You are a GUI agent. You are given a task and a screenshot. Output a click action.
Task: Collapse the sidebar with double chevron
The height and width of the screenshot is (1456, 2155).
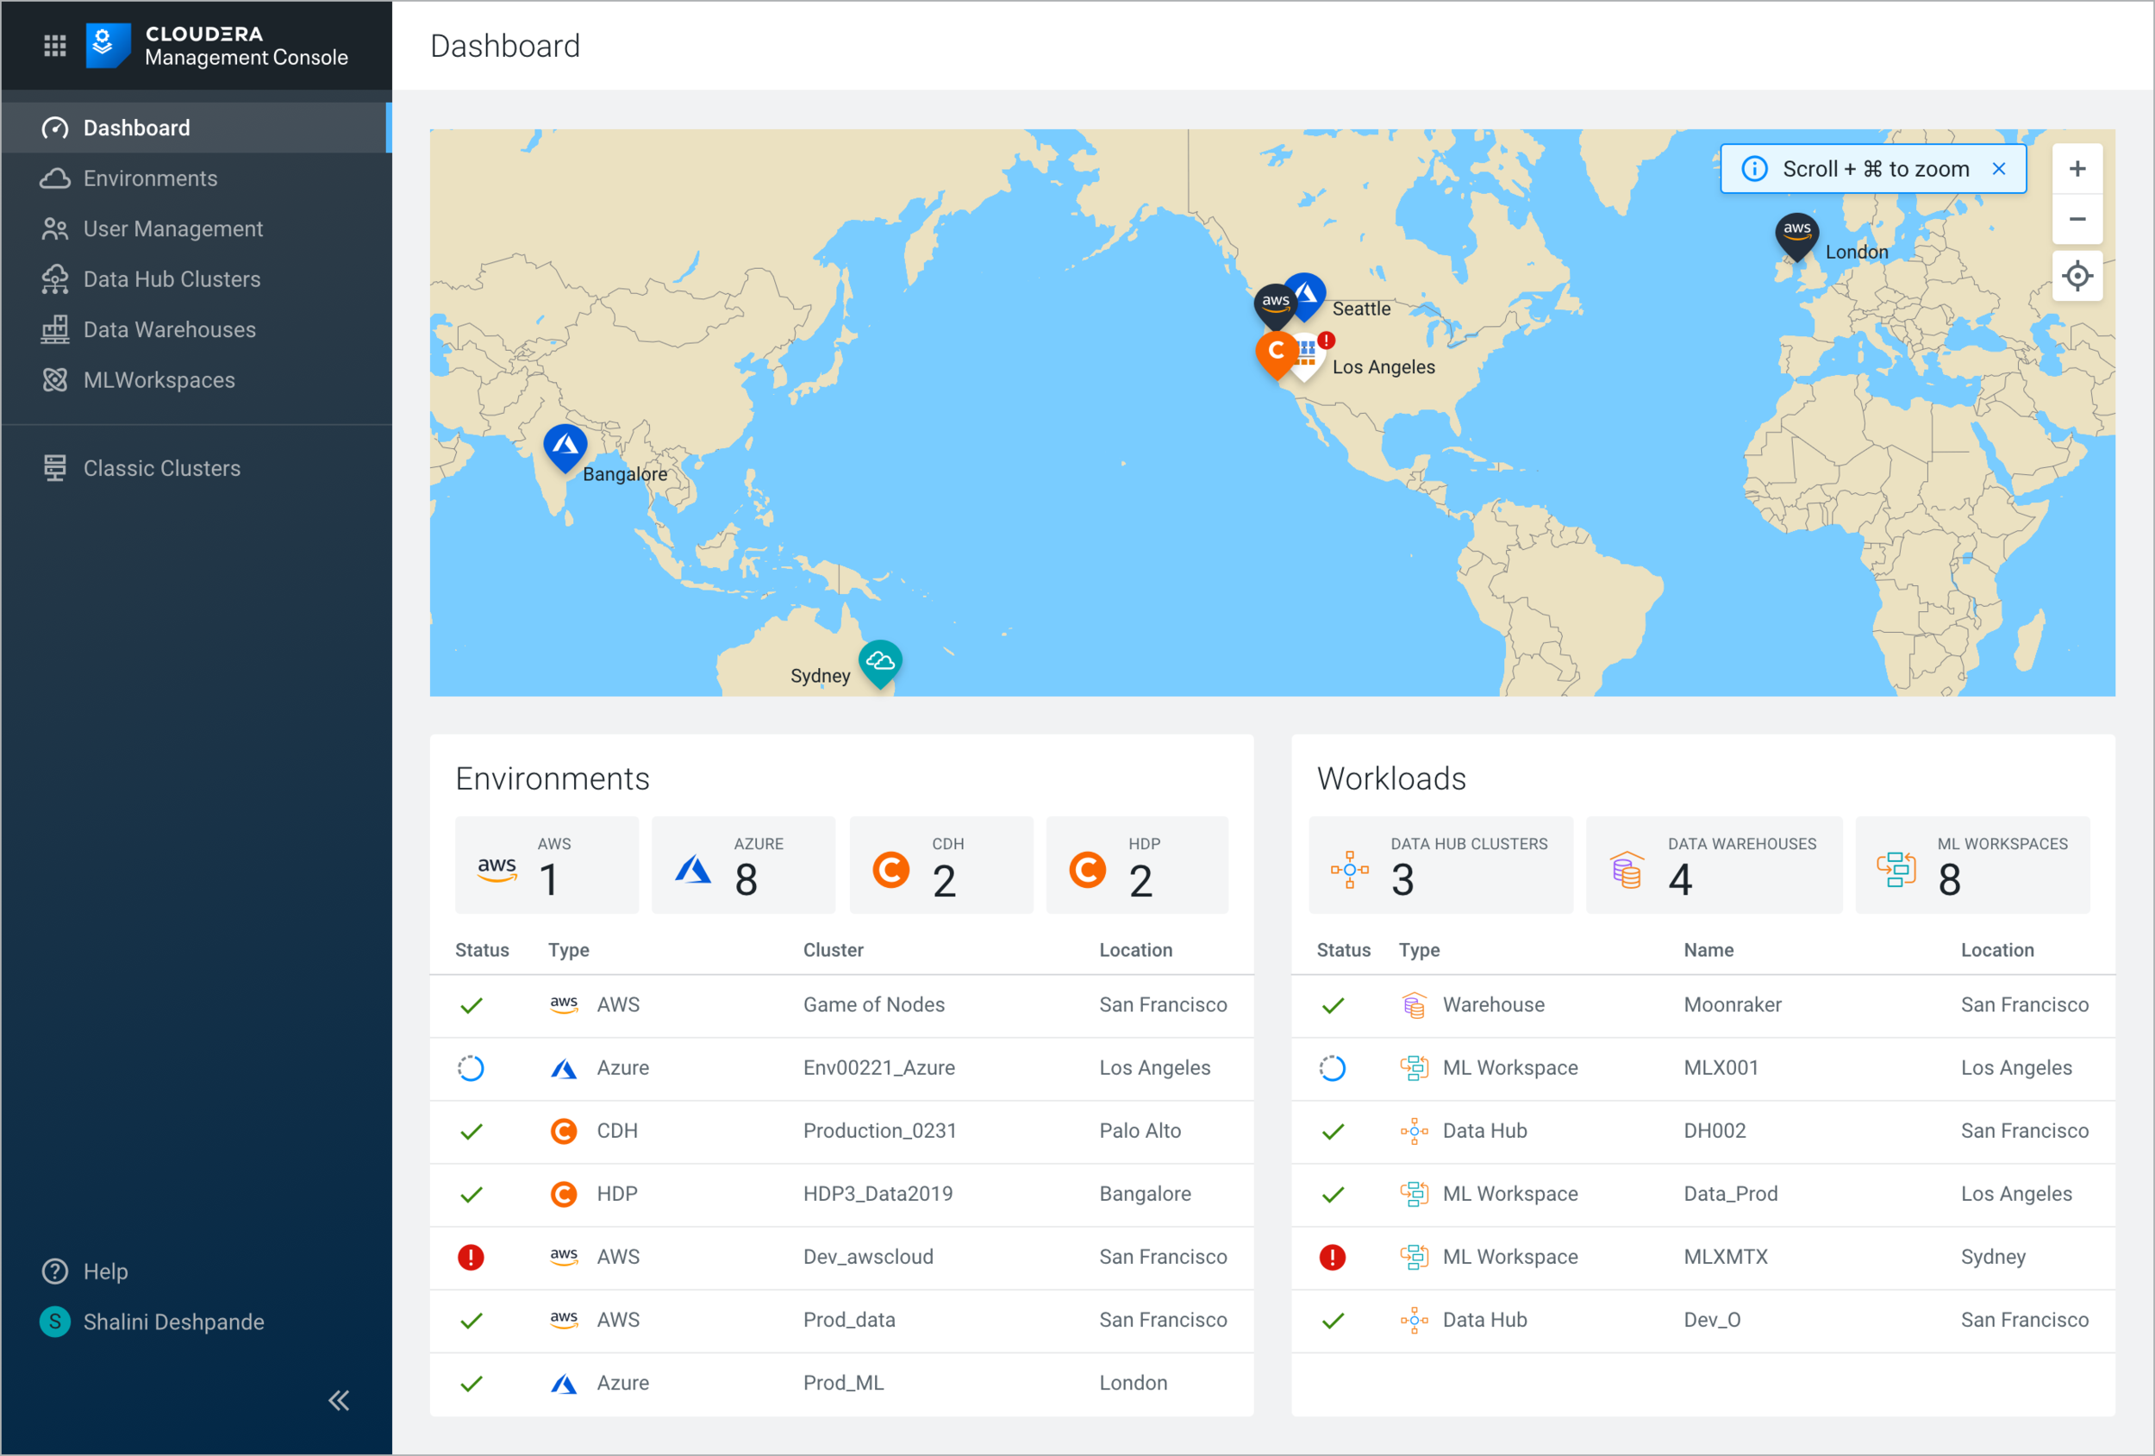pyautogui.click(x=339, y=1399)
